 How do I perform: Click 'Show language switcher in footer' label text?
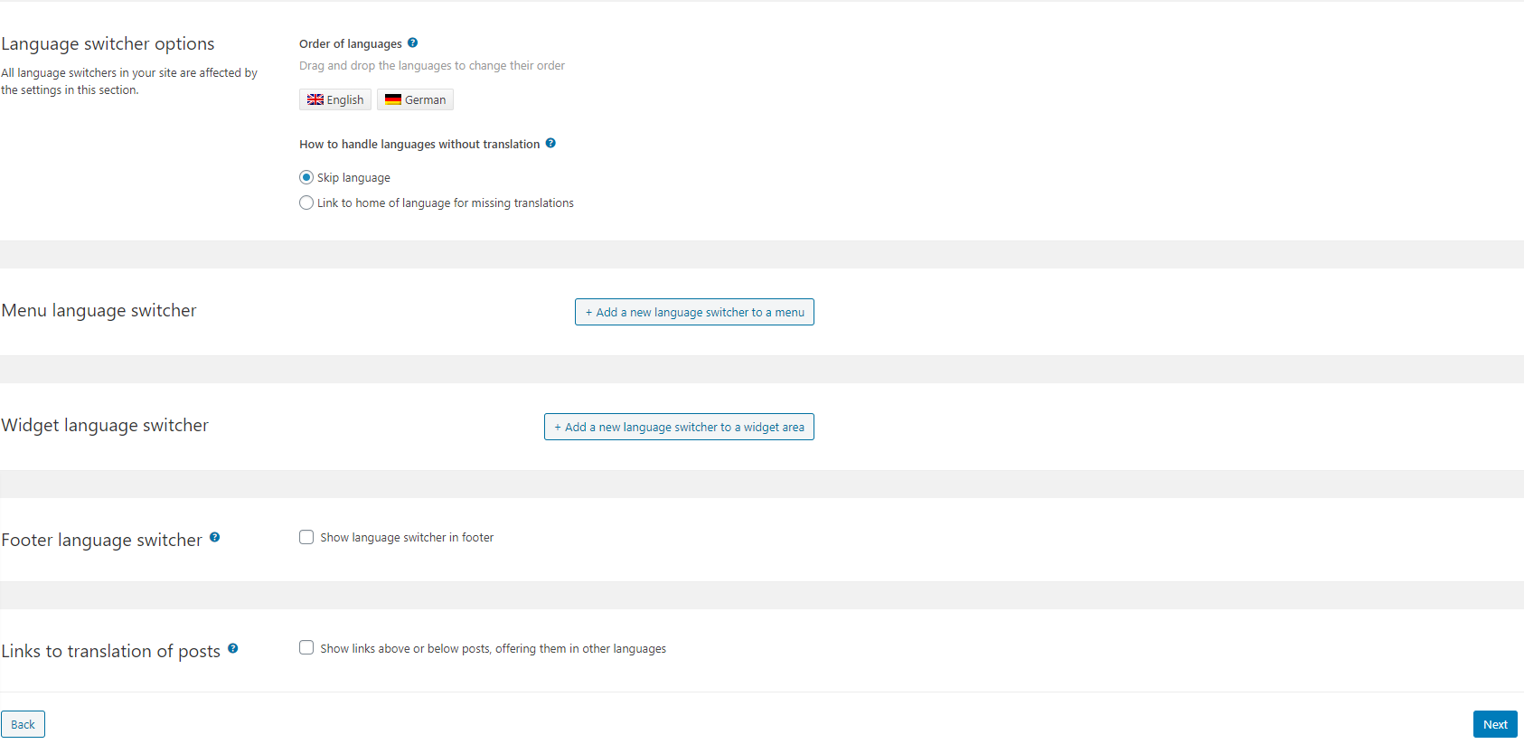click(407, 538)
